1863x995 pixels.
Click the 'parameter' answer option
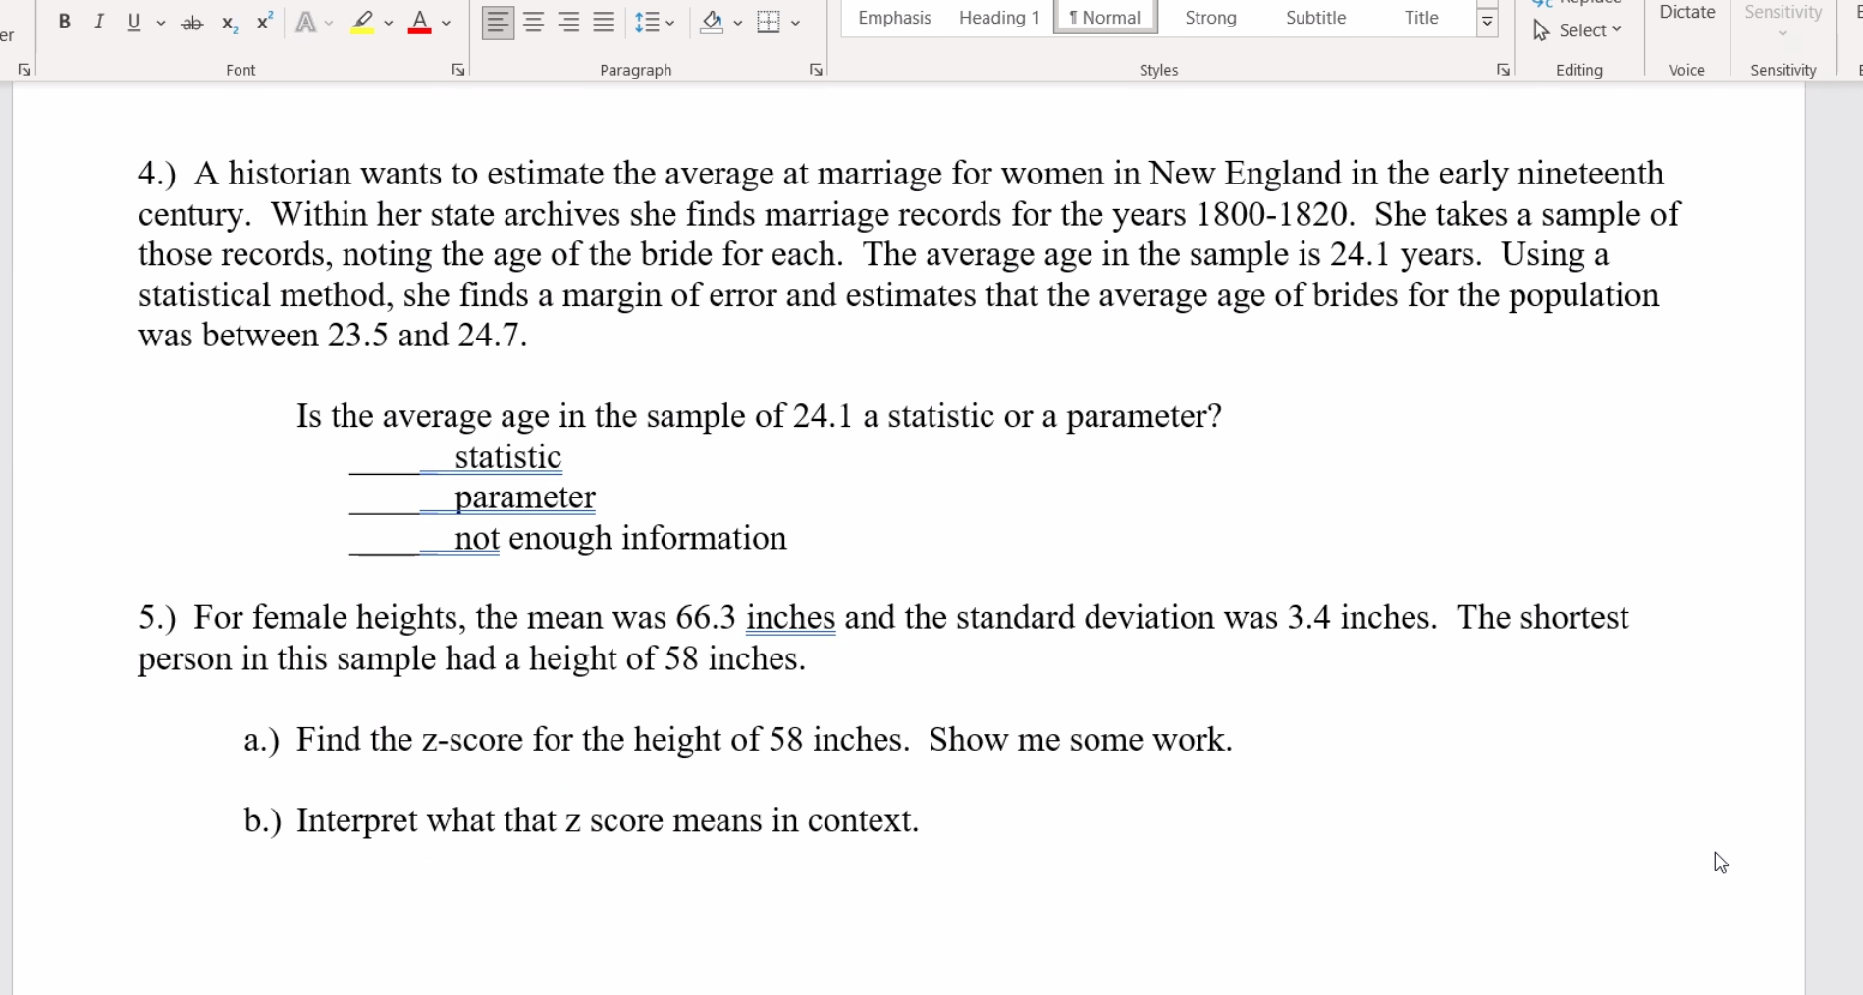pyautogui.click(x=524, y=497)
